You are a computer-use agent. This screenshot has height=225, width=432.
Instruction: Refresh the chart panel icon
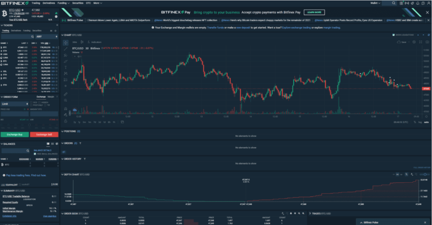tap(428, 35)
